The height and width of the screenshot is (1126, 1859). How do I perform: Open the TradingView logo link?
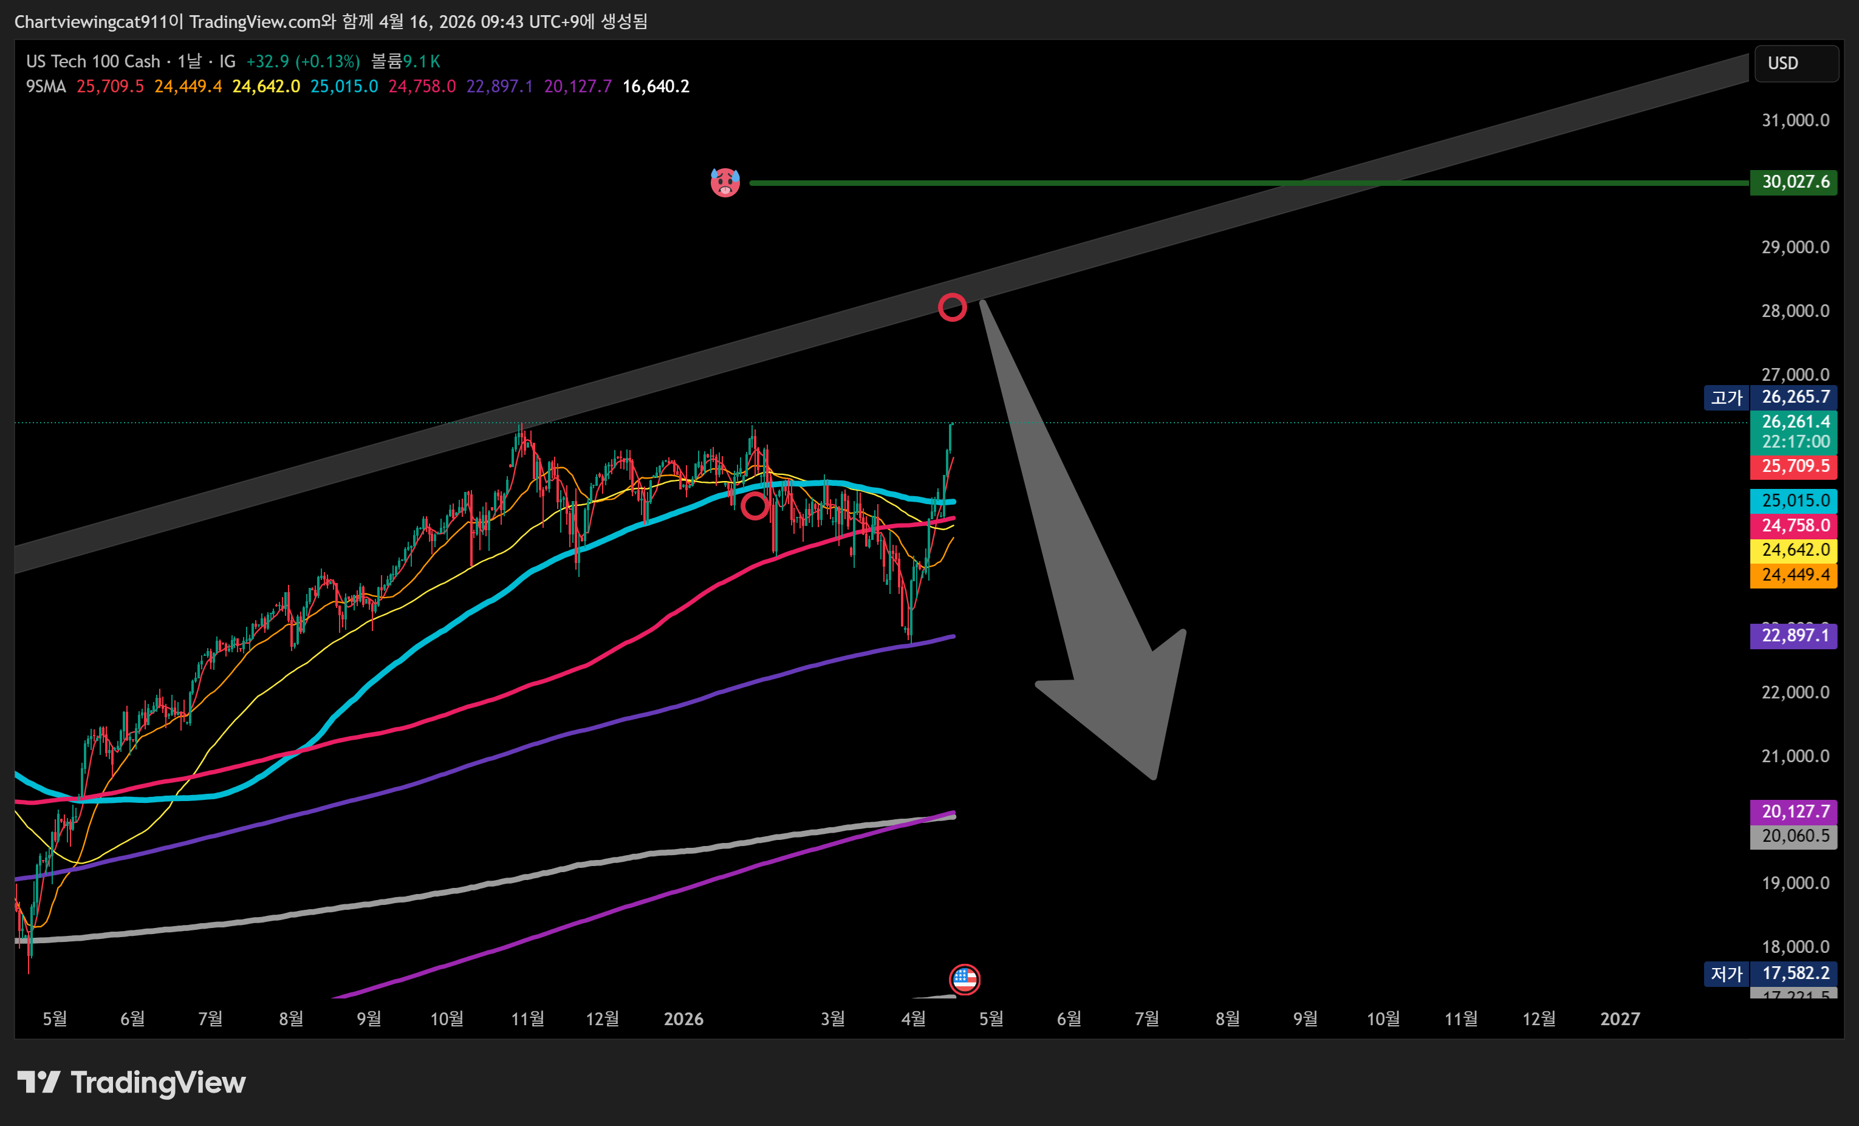point(132,1082)
